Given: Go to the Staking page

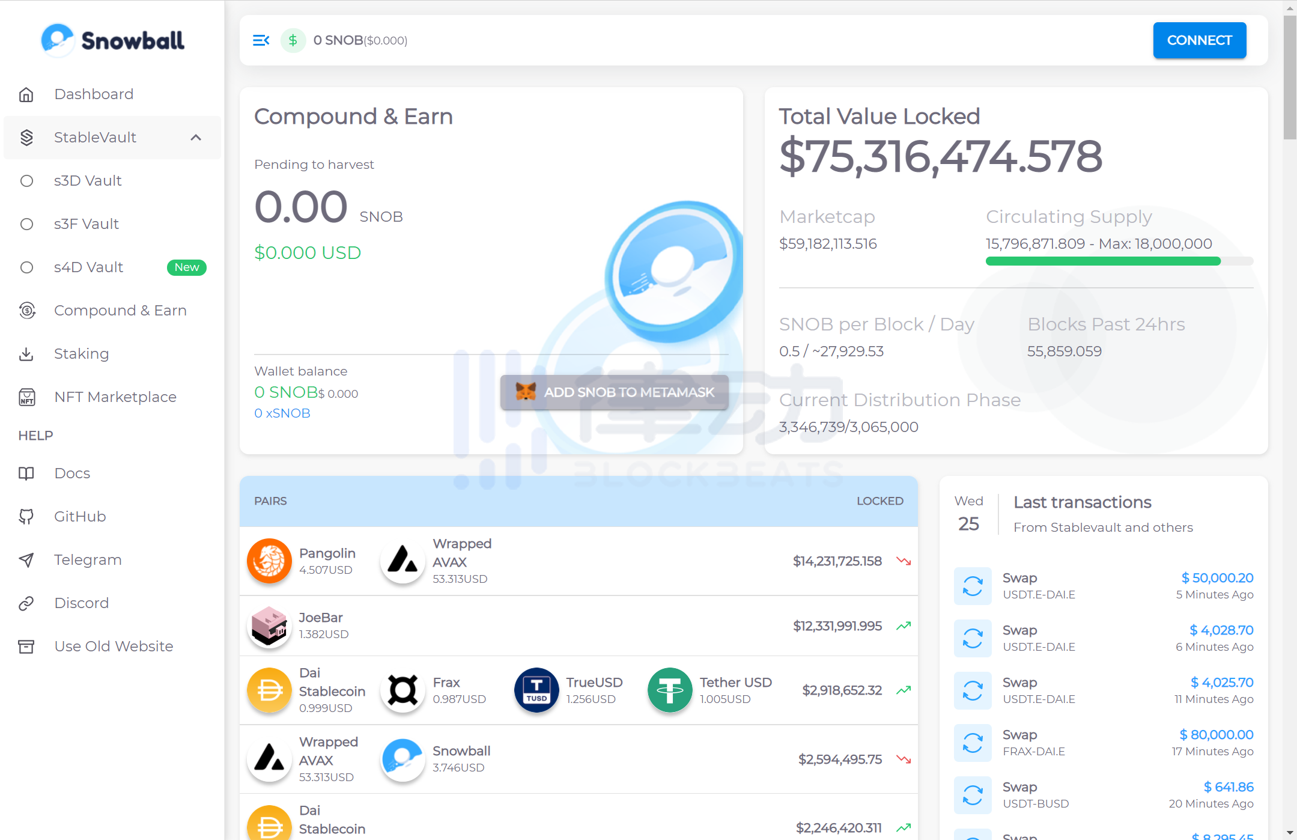Looking at the screenshot, I should pyautogui.click(x=112, y=354).
